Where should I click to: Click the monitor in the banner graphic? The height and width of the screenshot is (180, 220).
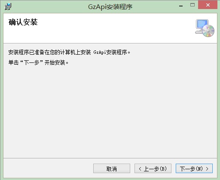pyautogui.click(x=202, y=25)
